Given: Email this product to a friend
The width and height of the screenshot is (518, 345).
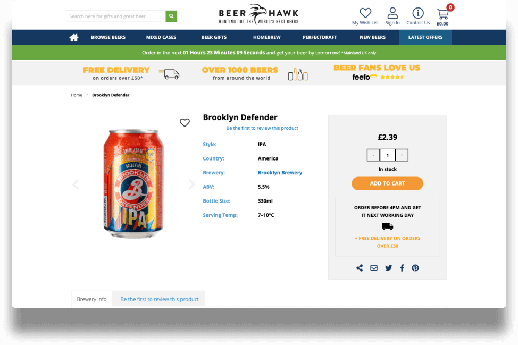Looking at the screenshot, I should pos(374,268).
